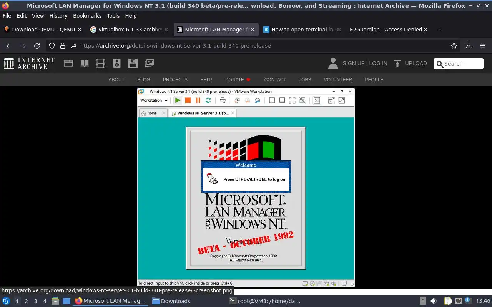
Task: Open the network tray icon
Action: tap(459, 301)
